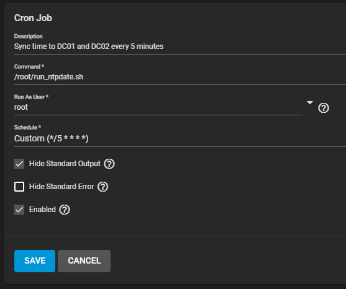Show help for Hide Standard Output
The image size is (346, 289).
coord(109,164)
